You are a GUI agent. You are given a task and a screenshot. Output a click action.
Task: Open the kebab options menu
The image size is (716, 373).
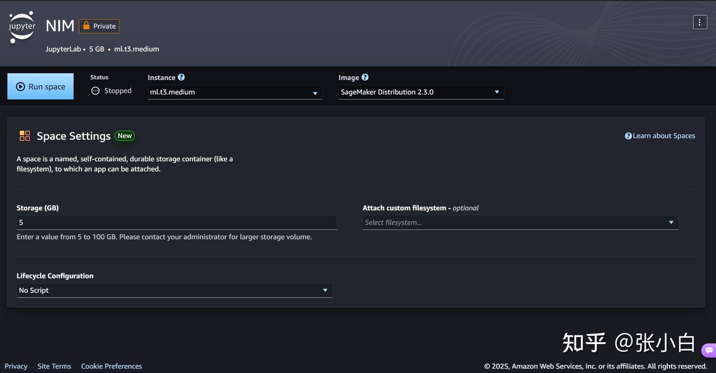click(700, 22)
